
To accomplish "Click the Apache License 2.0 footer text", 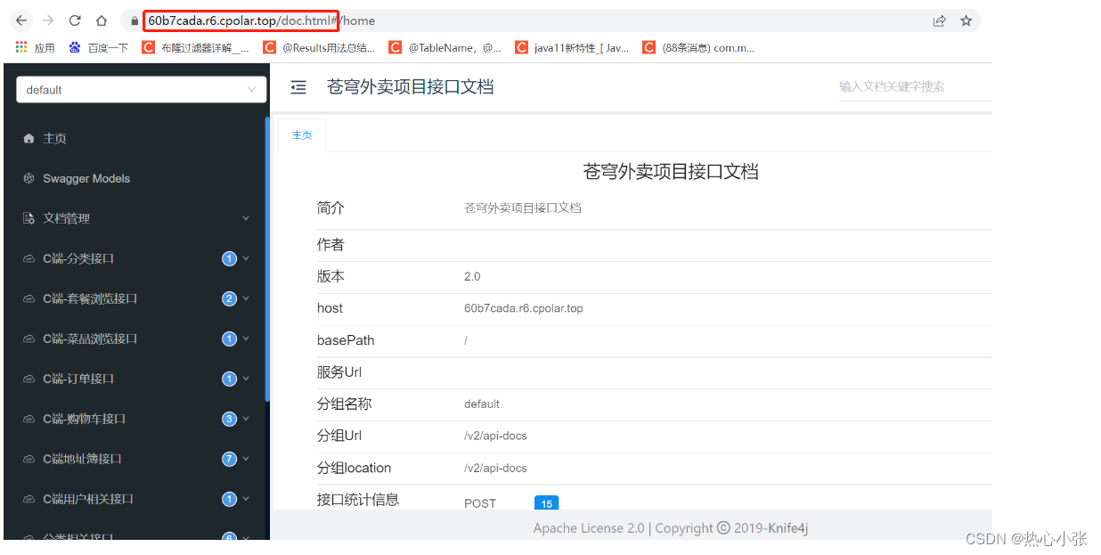I will point(589,528).
